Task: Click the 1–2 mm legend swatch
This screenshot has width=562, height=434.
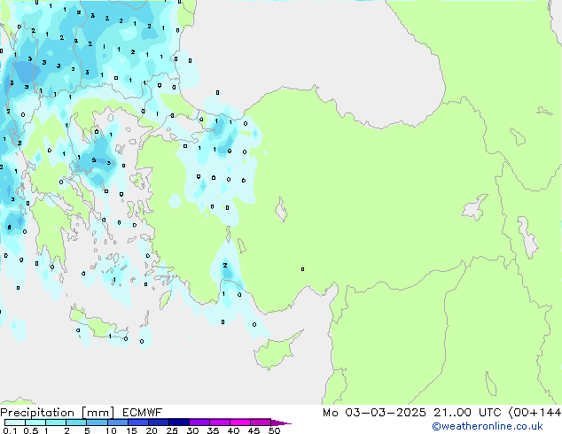Action: [56, 422]
